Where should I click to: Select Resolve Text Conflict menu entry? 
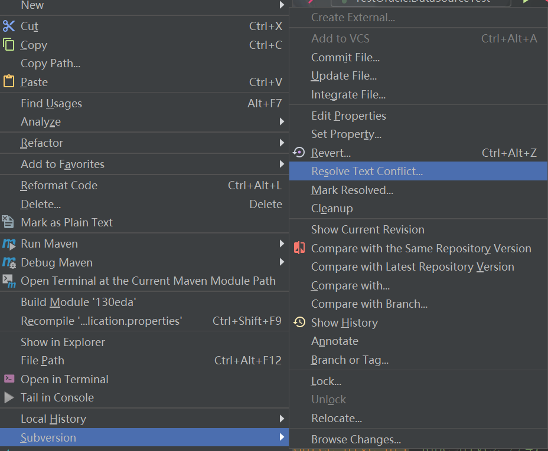(367, 172)
